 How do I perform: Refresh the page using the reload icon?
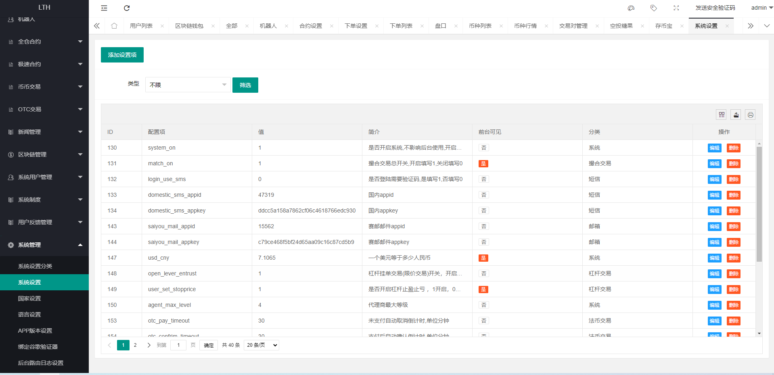coord(127,8)
